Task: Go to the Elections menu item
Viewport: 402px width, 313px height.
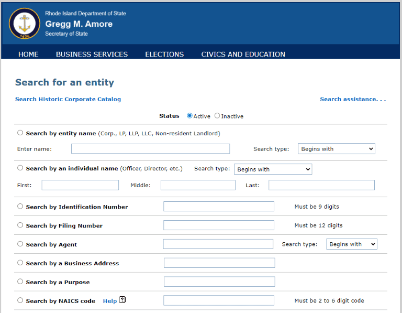Action: pos(164,54)
